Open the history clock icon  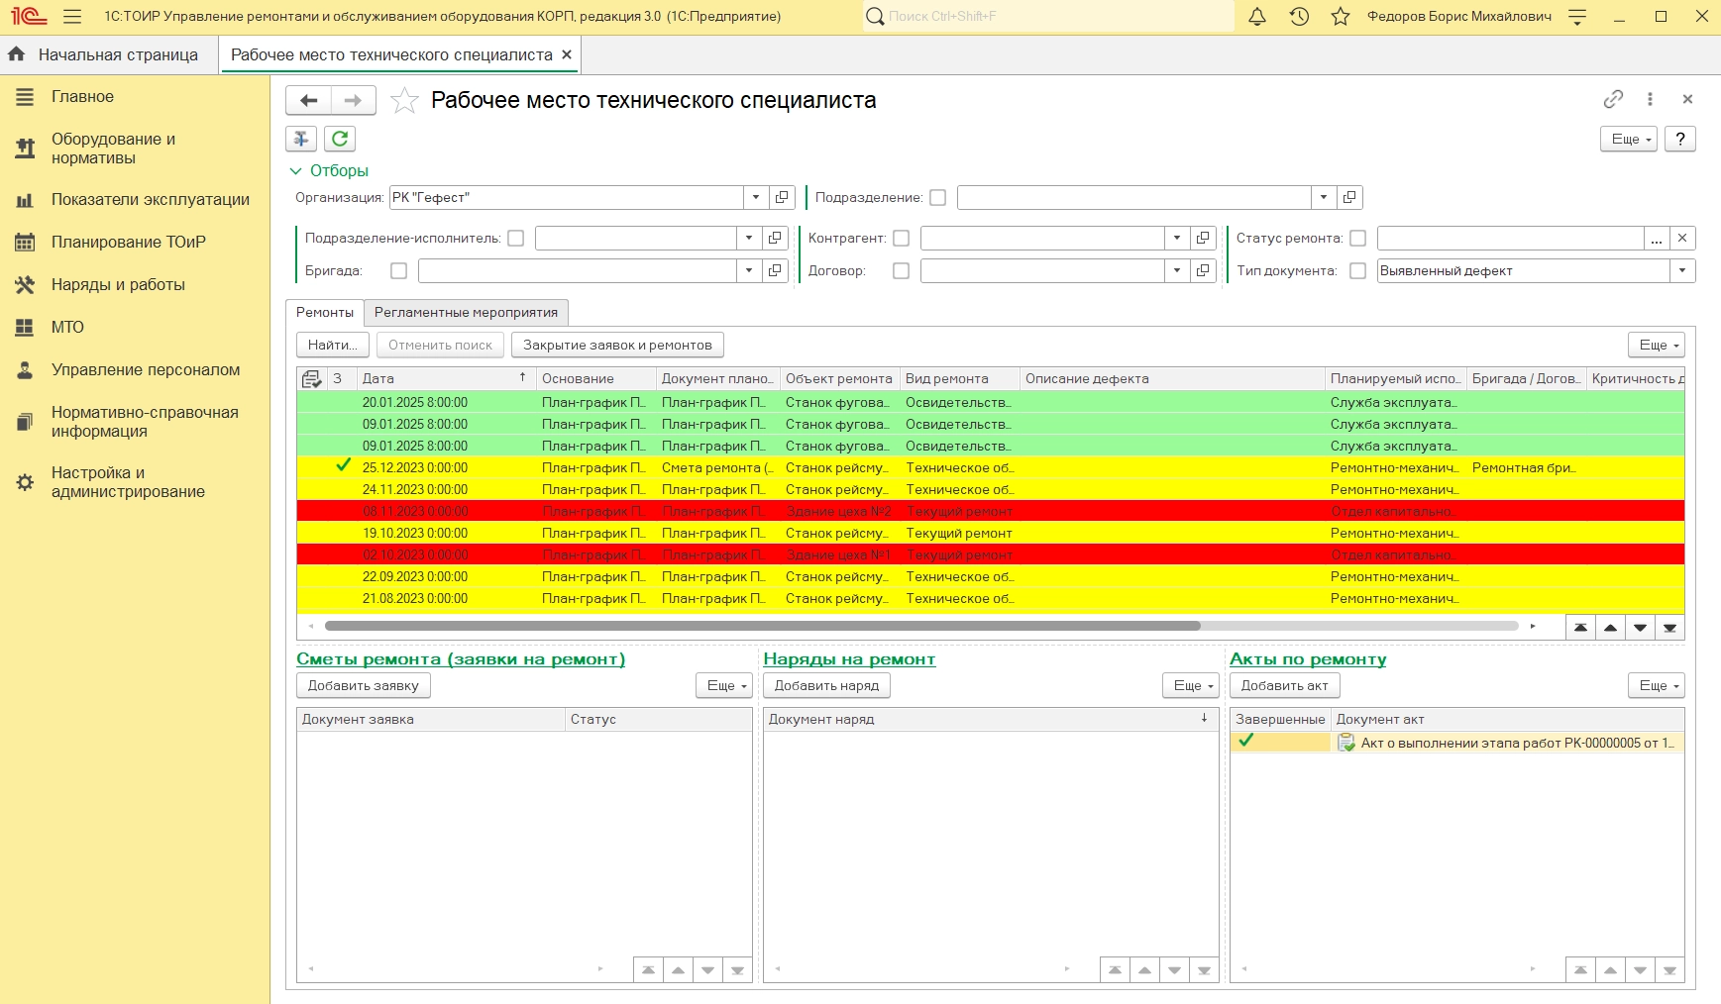point(1299,17)
